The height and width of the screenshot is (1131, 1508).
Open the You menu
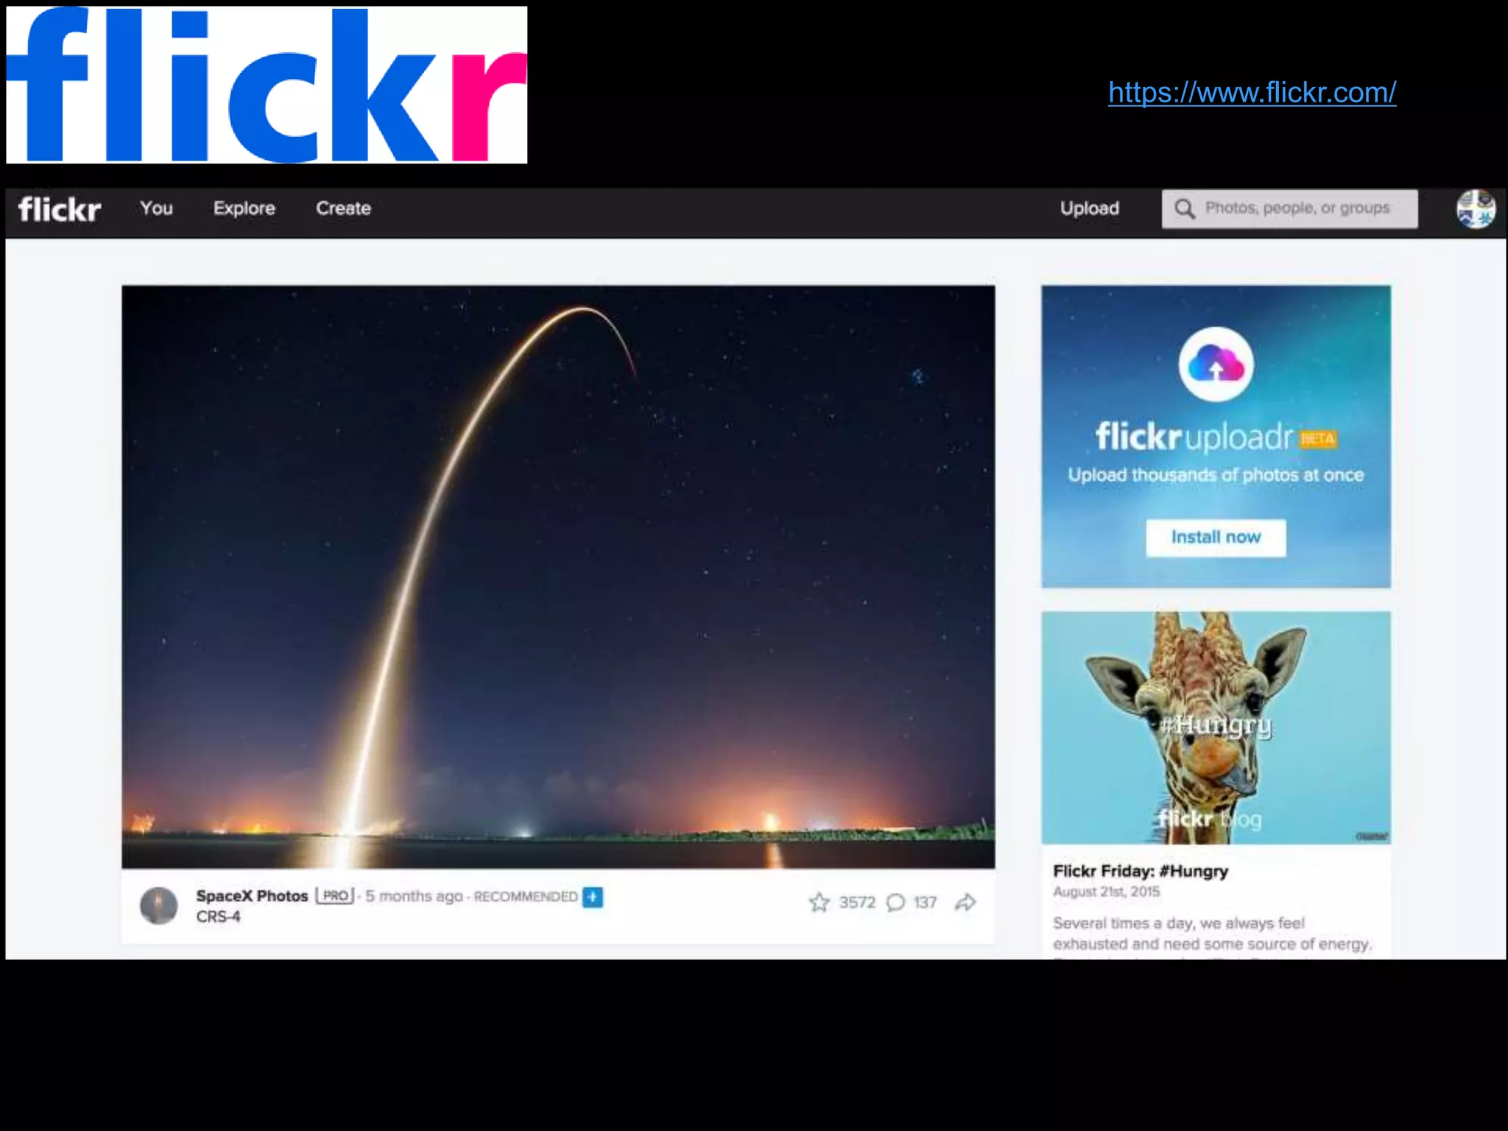click(x=156, y=208)
